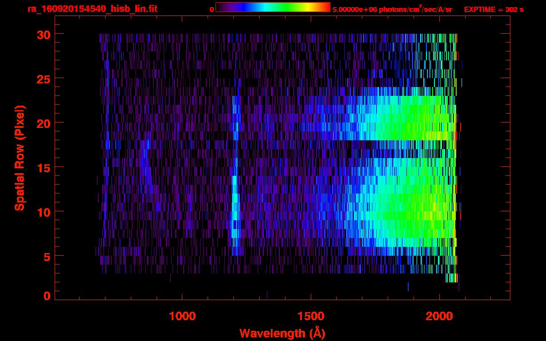Screen dimensions: 546x341
Task: Click the 1000 wavelength tick label
Action: (182, 316)
